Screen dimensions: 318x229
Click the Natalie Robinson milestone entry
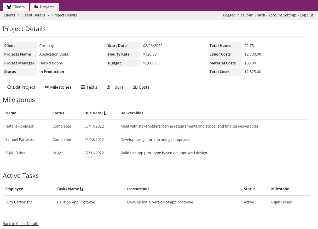20,126
